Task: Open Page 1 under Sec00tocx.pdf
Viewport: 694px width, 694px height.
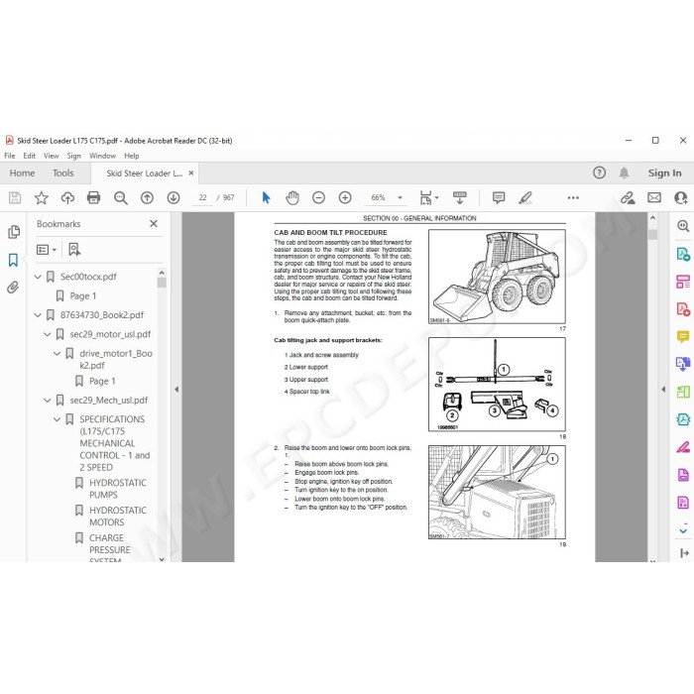Action: pyautogui.click(x=82, y=295)
